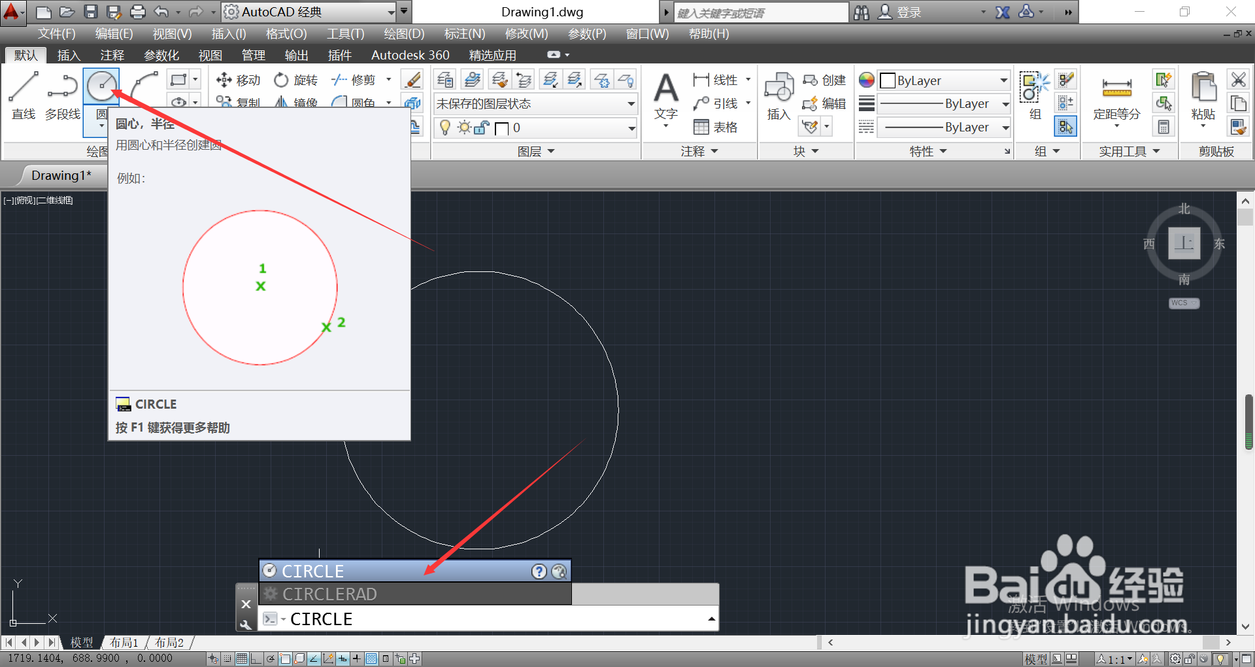Open the object color ByLayer dropdown
Viewport: 1255px width, 667px height.
coord(945,80)
